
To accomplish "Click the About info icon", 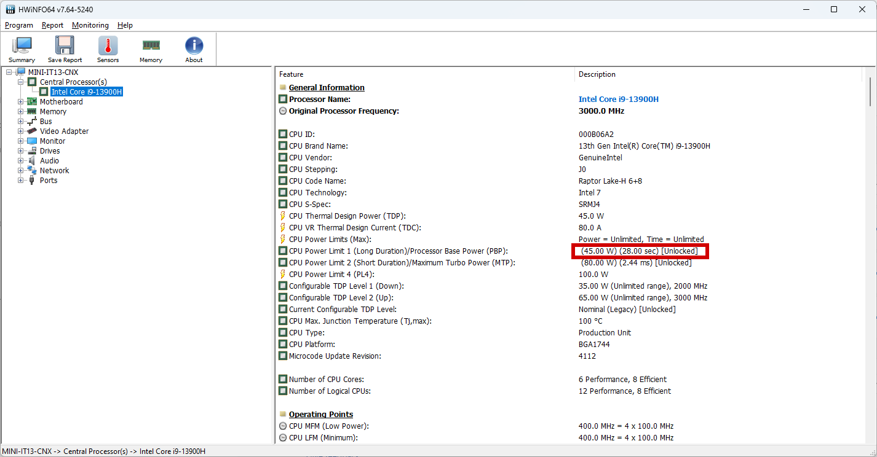I will click(x=194, y=46).
